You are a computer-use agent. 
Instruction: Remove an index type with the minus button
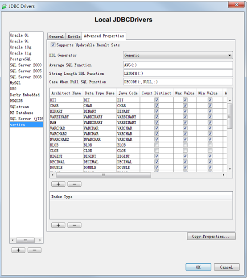pyautogui.click(x=74, y=225)
